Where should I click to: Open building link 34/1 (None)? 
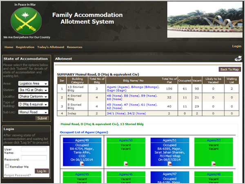(116, 113)
